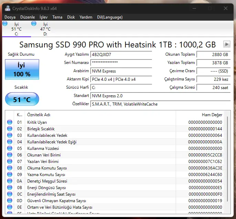Click status orb for Denetçi Meşgul Süresi row
This screenshot has height=219, width=236.
[10, 181]
